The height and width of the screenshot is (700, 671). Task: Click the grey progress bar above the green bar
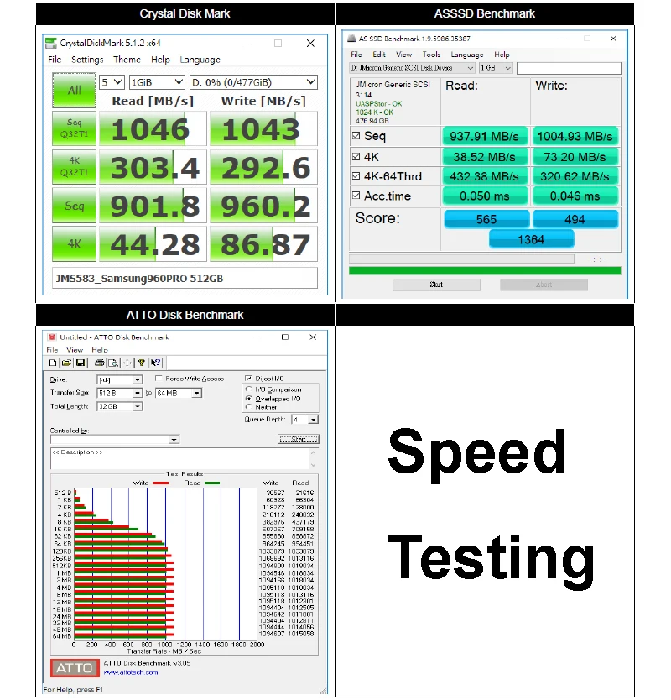pyautogui.click(x=461, y=259)
